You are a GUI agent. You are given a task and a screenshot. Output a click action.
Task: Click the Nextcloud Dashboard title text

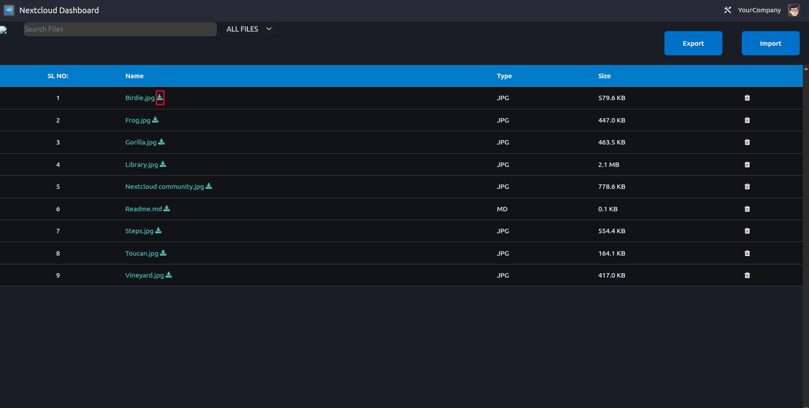[x=59, y=10]
